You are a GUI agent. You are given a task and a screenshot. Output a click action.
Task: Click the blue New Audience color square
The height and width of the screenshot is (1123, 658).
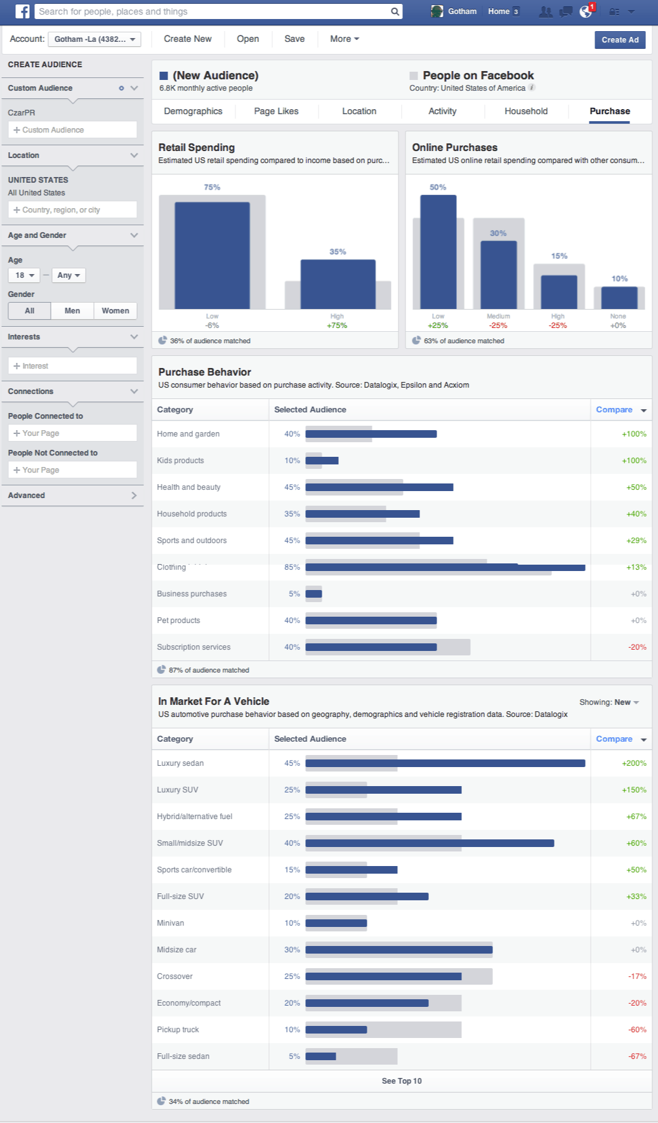[164, 76]
